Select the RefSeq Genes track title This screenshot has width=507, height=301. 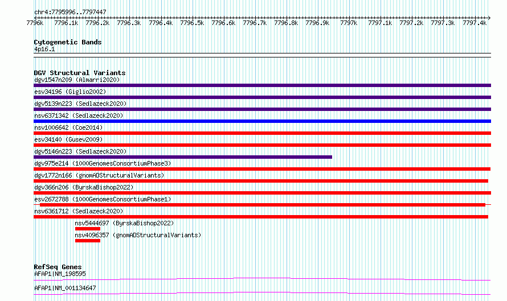pos(58,267)
